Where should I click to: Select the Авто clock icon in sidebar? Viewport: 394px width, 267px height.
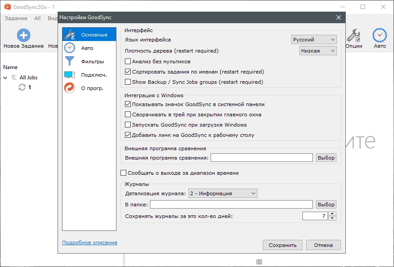coord(70,48)
